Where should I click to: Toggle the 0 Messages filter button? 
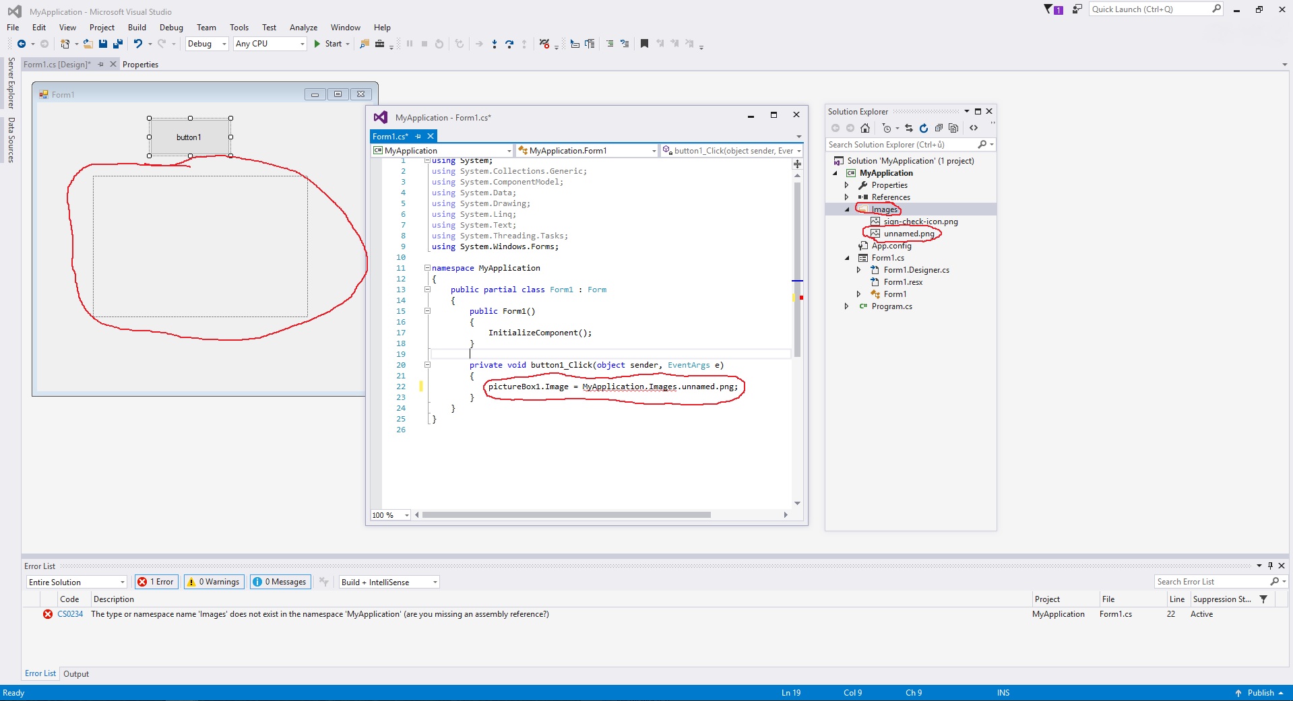coord(280,582)
